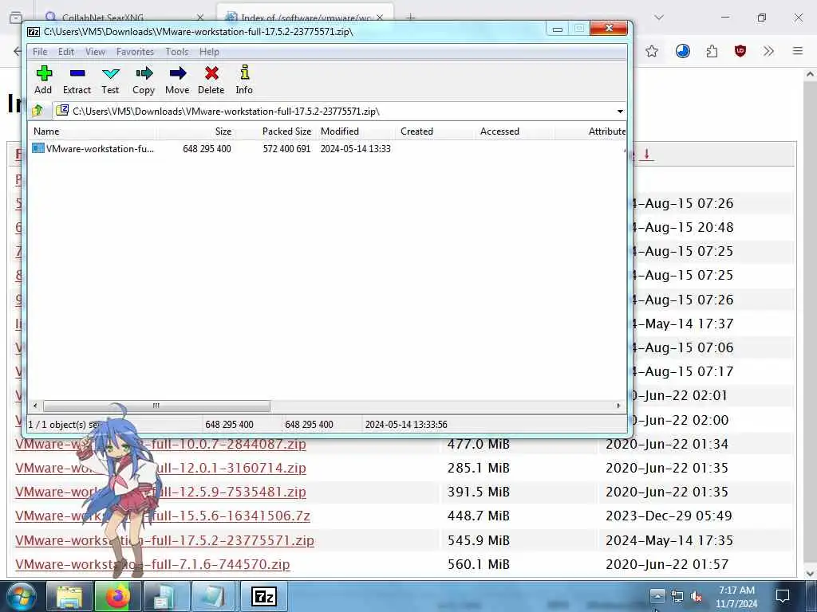Select the VMware-workstation-fu... file row
This screenshot has height=612, width=817.
pyautogui.click(x=327, y=149)
